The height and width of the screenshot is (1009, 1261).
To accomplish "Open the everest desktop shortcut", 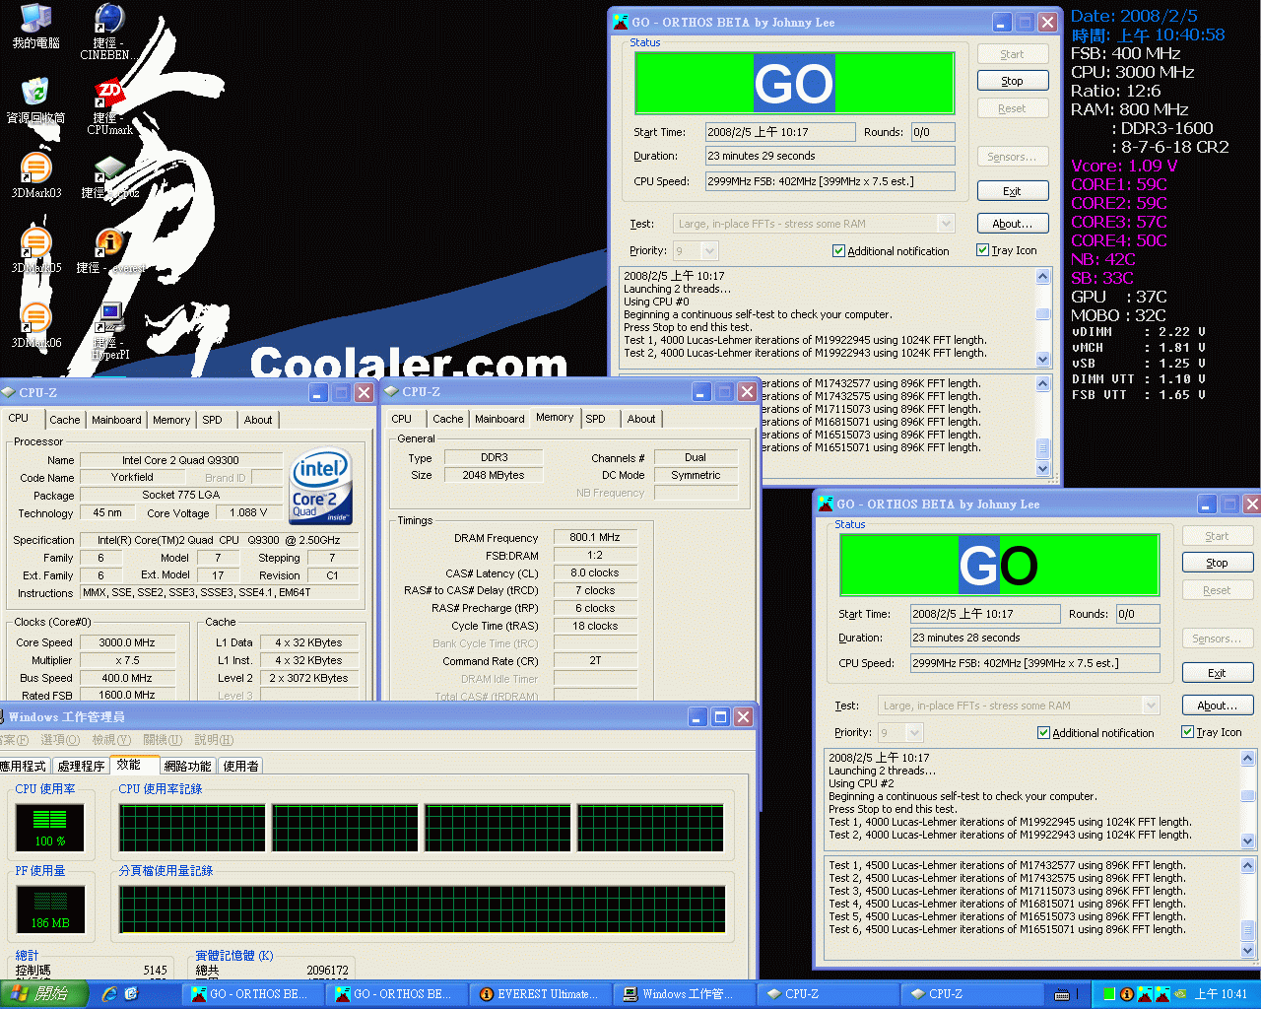I will pyautogui.click(x=109, y=251).
